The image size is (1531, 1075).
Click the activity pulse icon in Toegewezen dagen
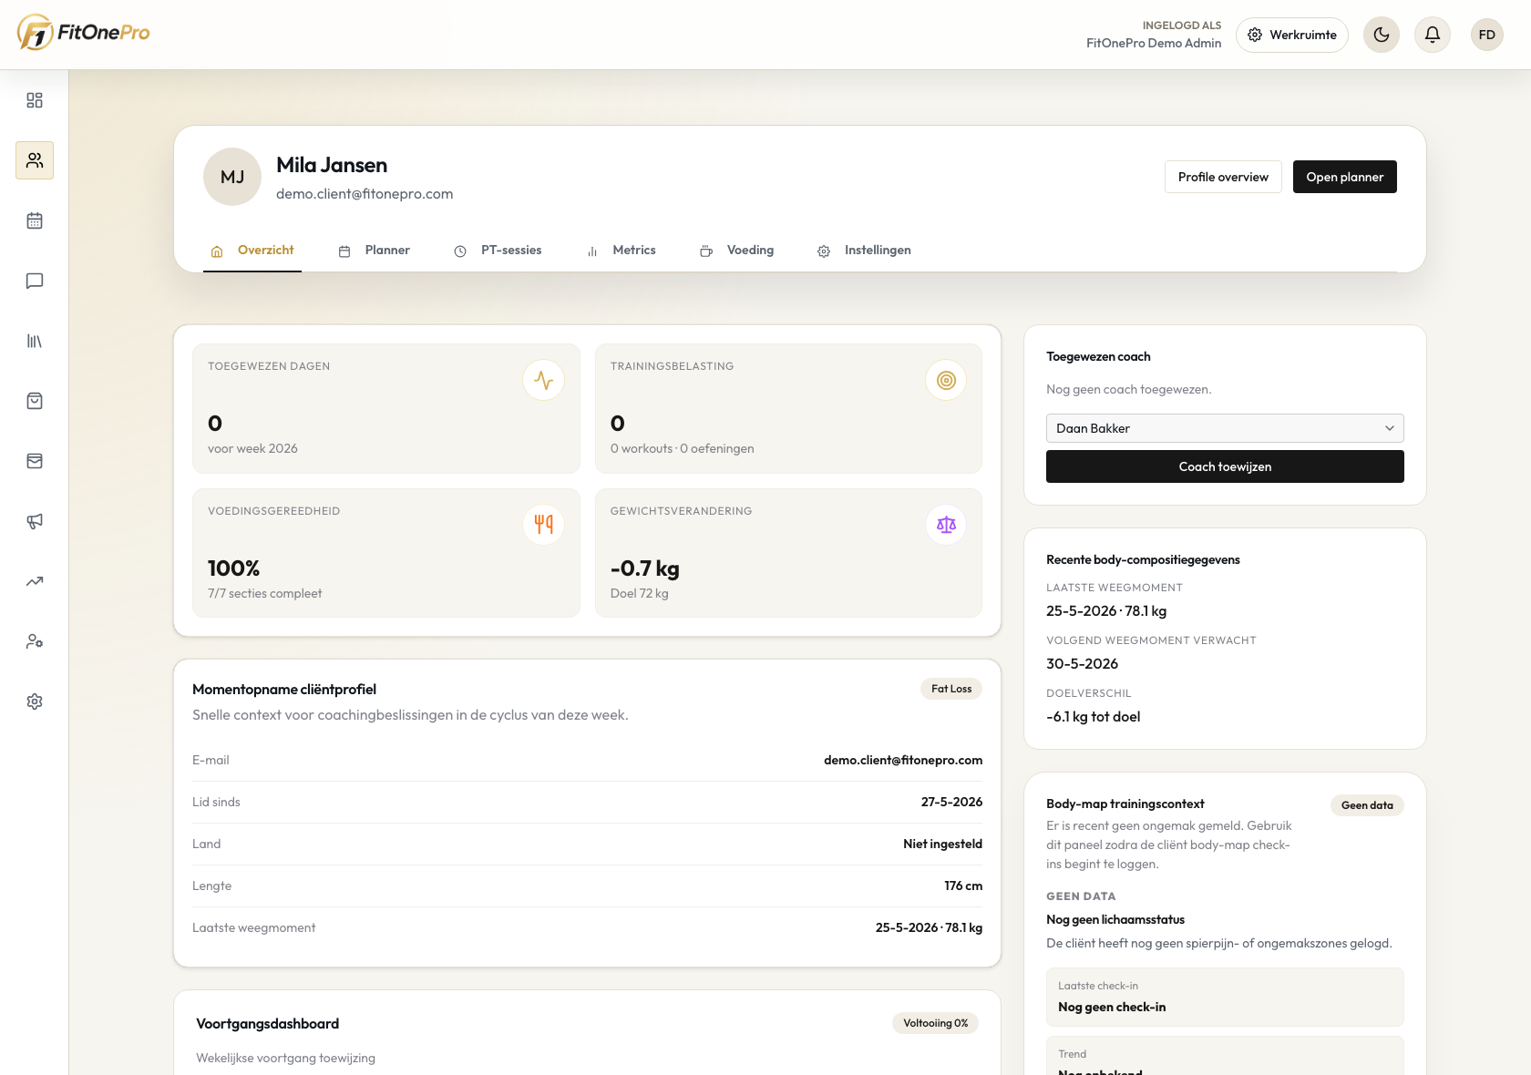[x=544, y=380]
